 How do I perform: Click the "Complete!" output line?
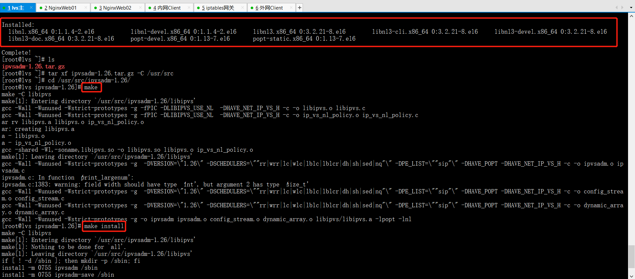(x=16, y=53)
